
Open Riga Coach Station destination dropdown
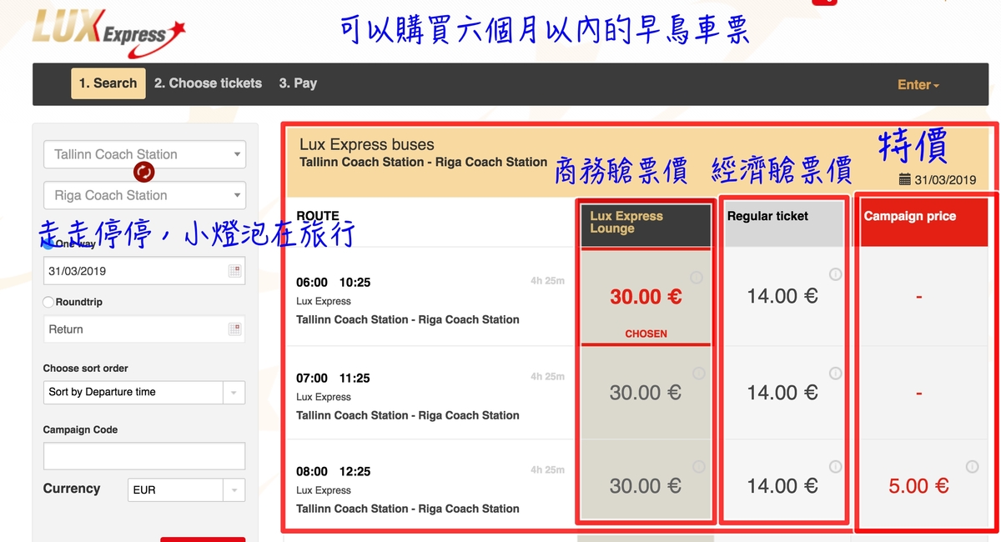point(145,195)
